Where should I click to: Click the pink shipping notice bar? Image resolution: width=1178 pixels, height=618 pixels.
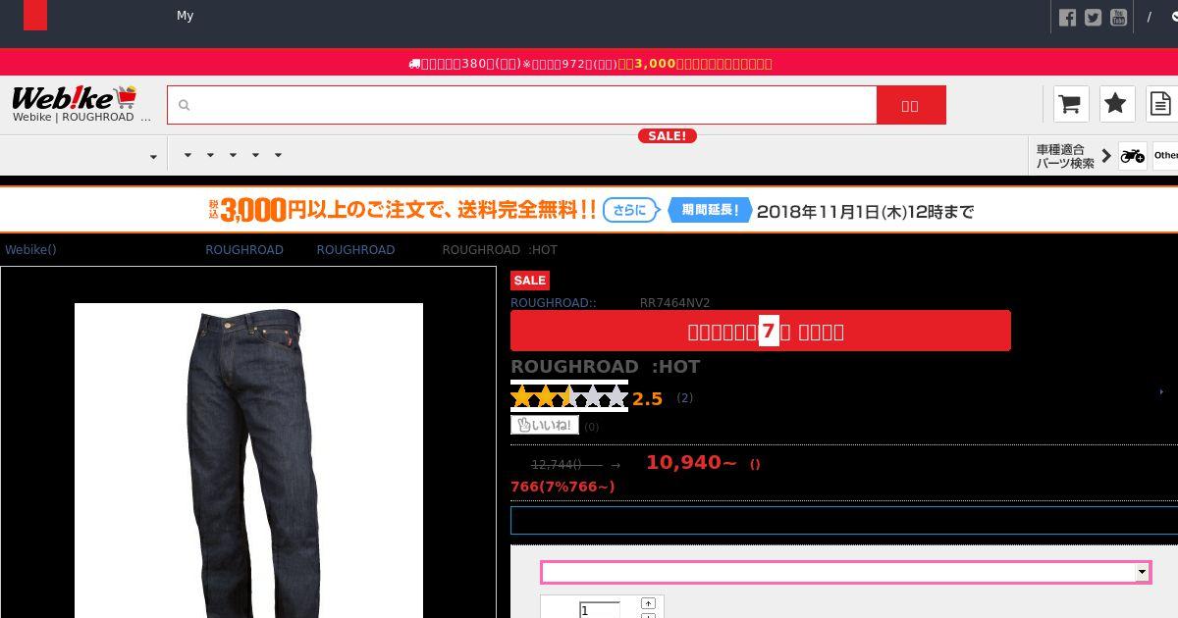589,63
